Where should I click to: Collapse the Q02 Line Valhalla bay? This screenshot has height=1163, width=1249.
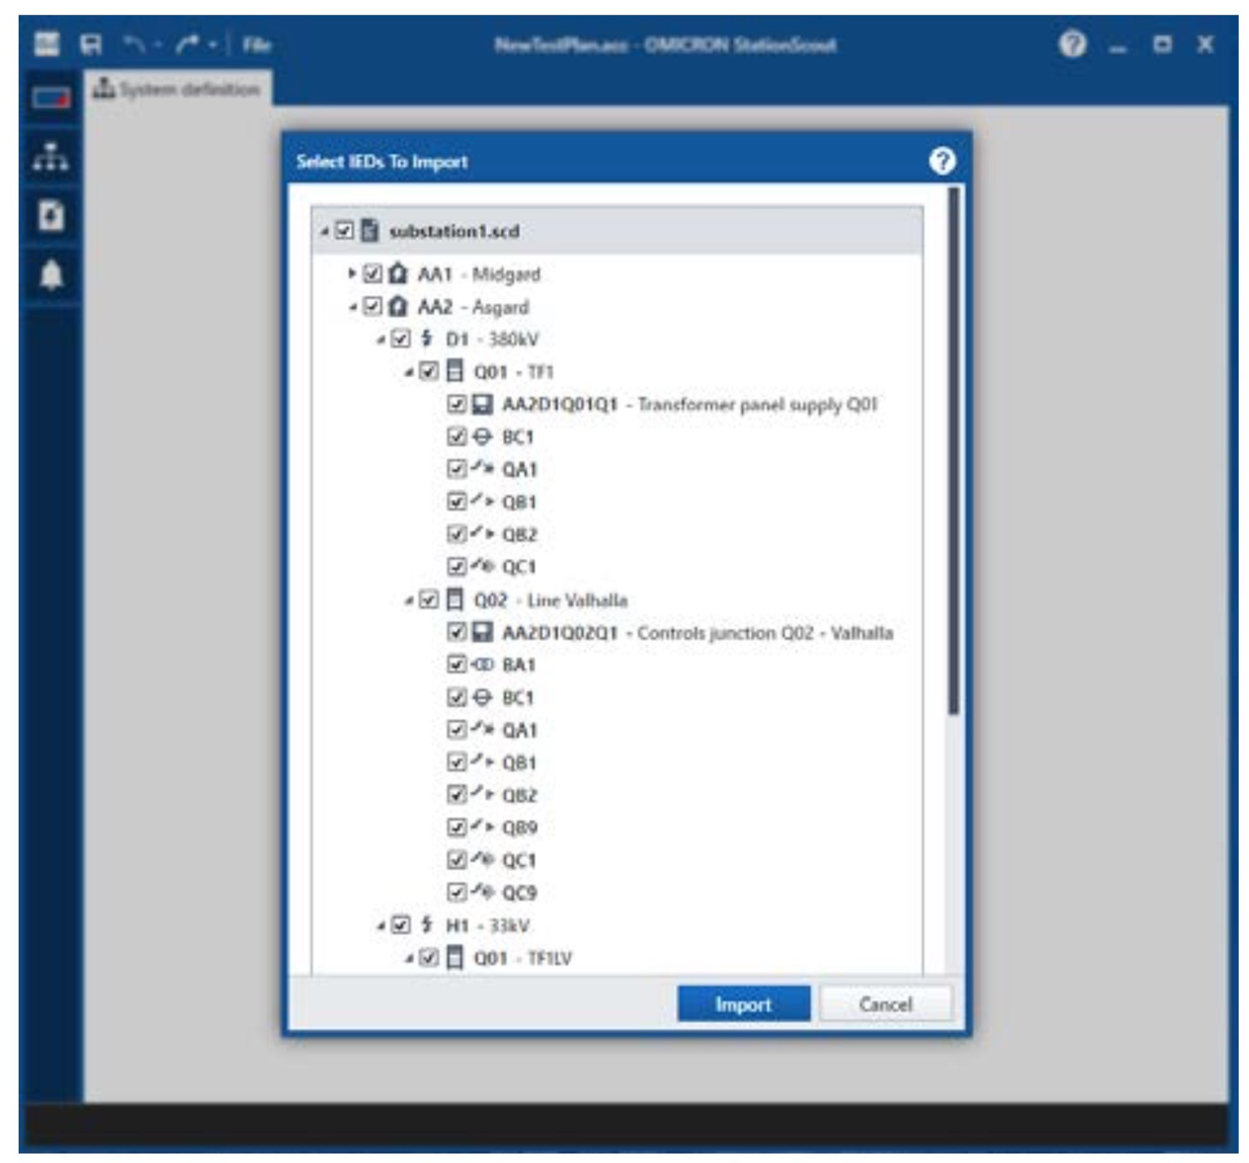[x=408, y=601]
